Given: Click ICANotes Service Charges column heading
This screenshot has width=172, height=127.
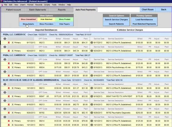Looking at the screenshot, I should [x=130, y=30].
